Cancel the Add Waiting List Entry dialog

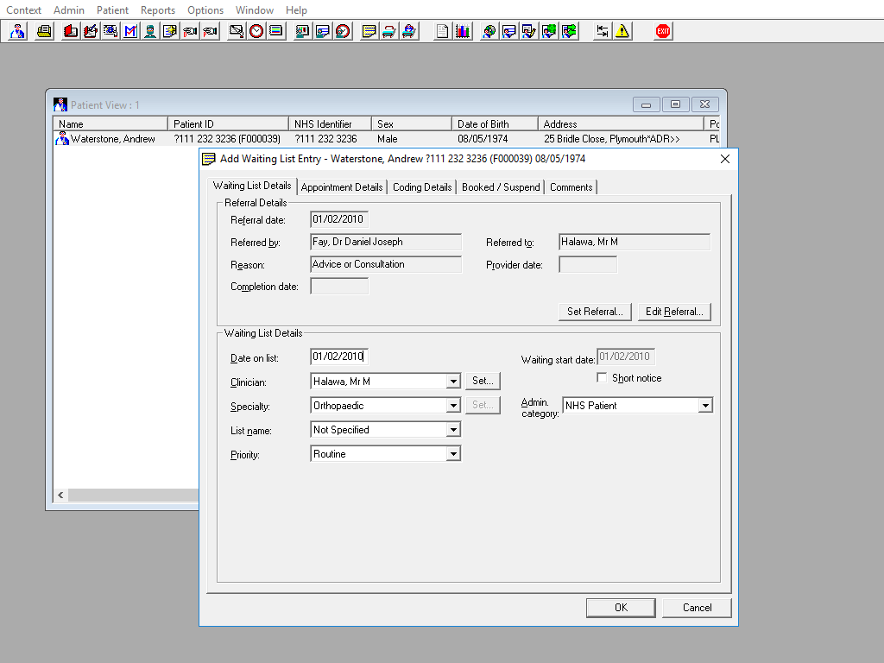[697, 608]
